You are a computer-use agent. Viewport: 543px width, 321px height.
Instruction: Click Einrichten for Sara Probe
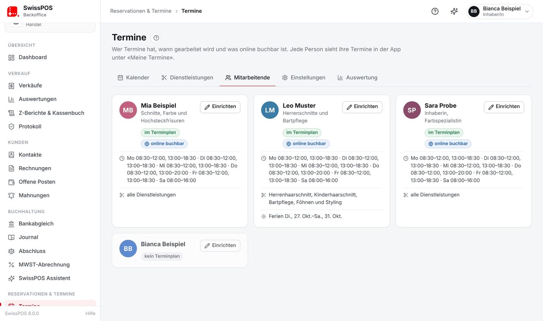pyautogui.click(x=504, y=107)
